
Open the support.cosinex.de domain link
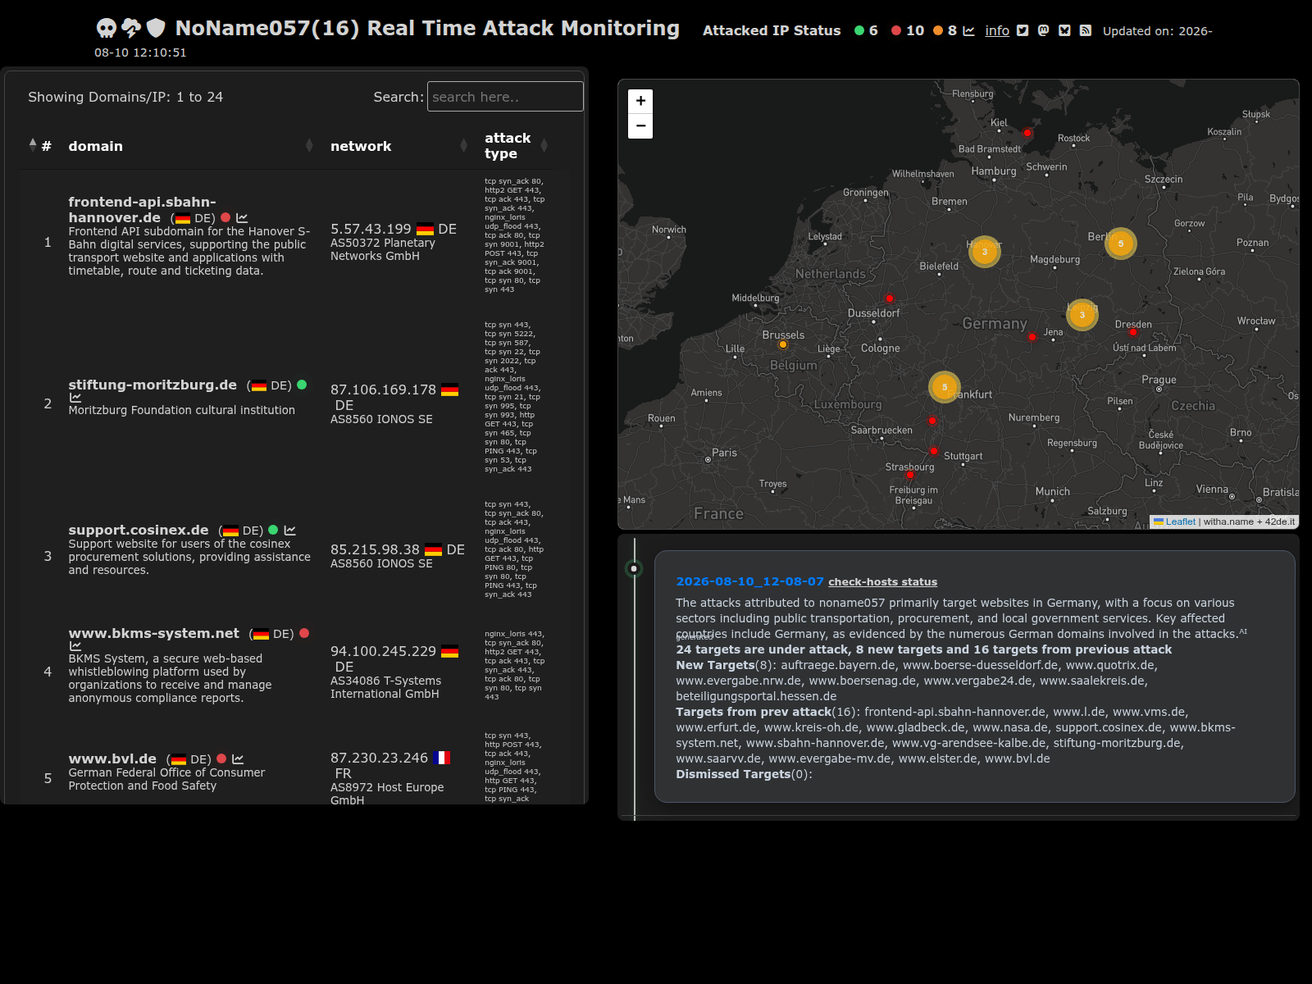pos(139,531)
